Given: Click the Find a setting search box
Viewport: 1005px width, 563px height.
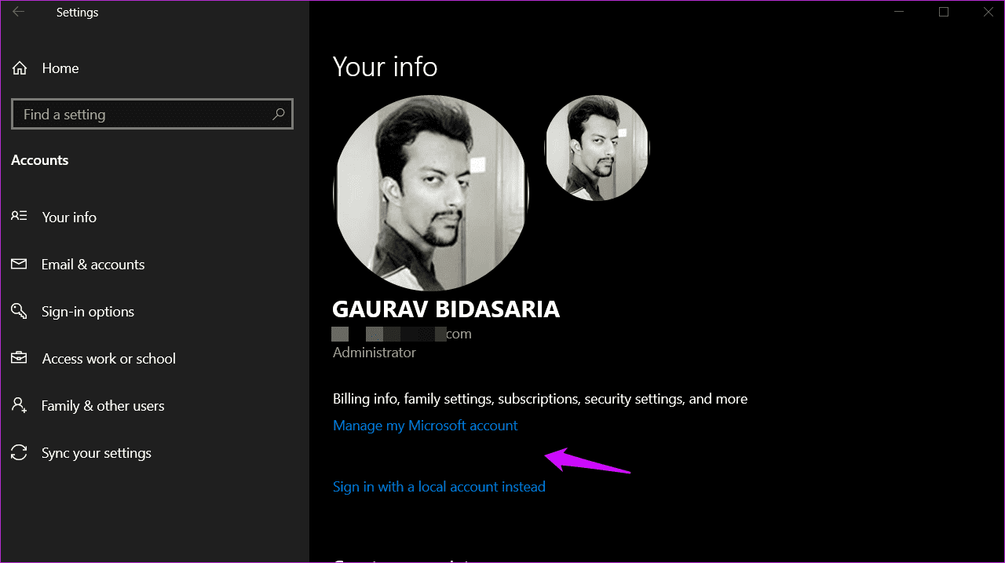Looking at the screenshot, I should tap(152, 114).
